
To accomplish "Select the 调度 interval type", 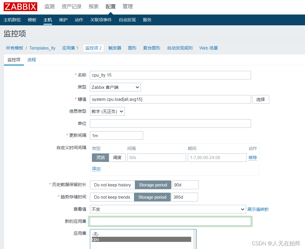I will pos(117,158).
